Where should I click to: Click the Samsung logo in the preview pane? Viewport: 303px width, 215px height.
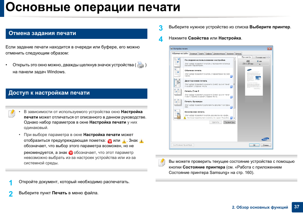pyautogui.click(x=265, y=139)
